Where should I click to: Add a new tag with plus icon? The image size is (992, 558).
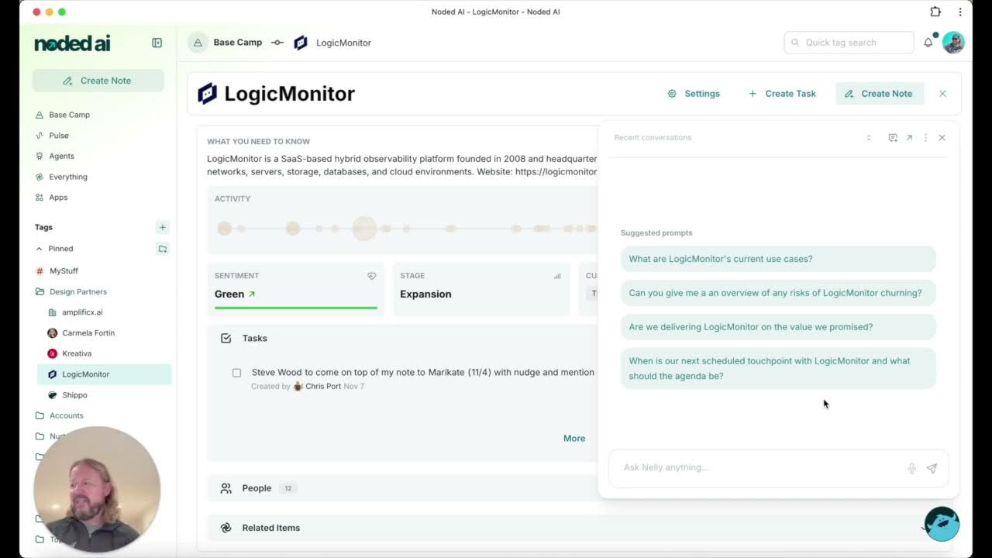click(162, 227)
